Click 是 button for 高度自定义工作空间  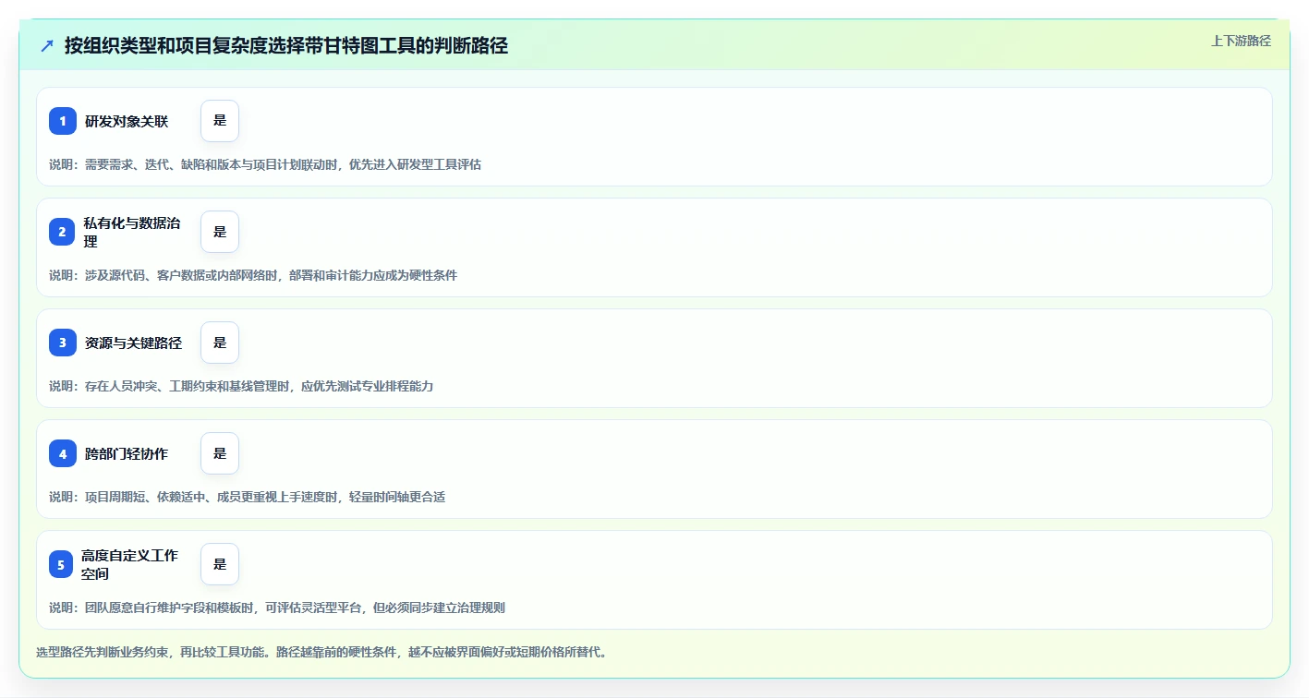(x=220, y=564)
